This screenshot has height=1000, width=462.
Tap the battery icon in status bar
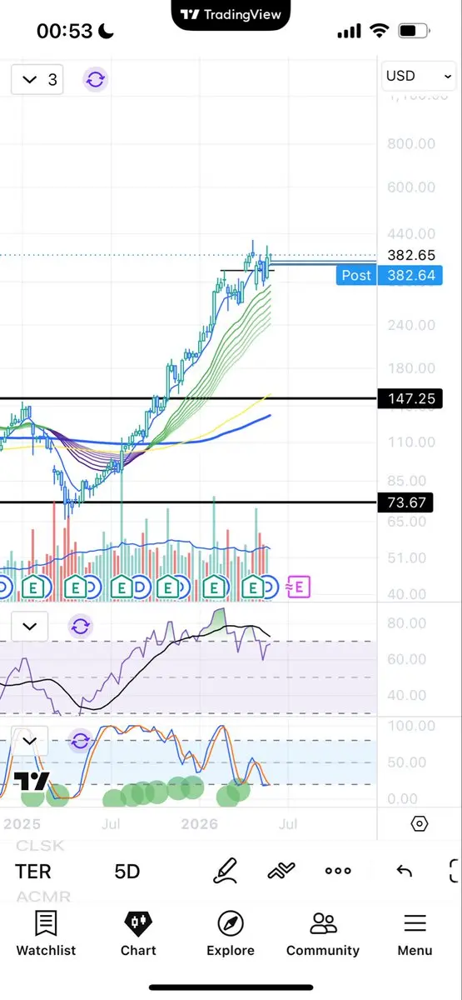(x=413, y=32)
